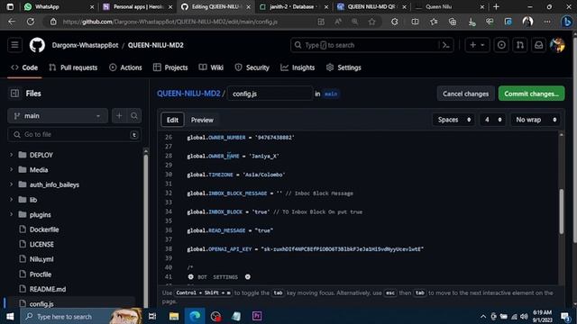Open GitHub hamburger navigation menu
The width and height of the screenshot is (577, 324).
[14, 45]
